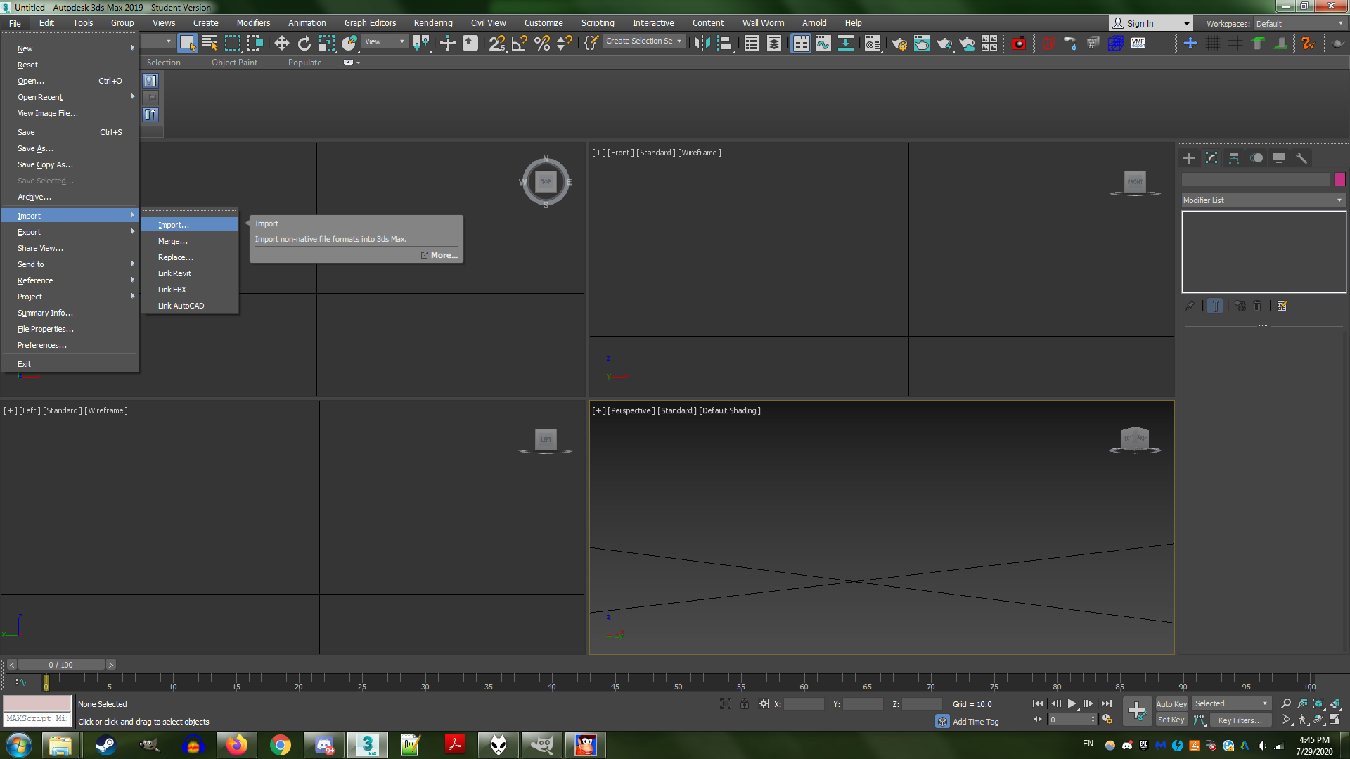
Task: Expand the Export submenu
Action: 70,232
